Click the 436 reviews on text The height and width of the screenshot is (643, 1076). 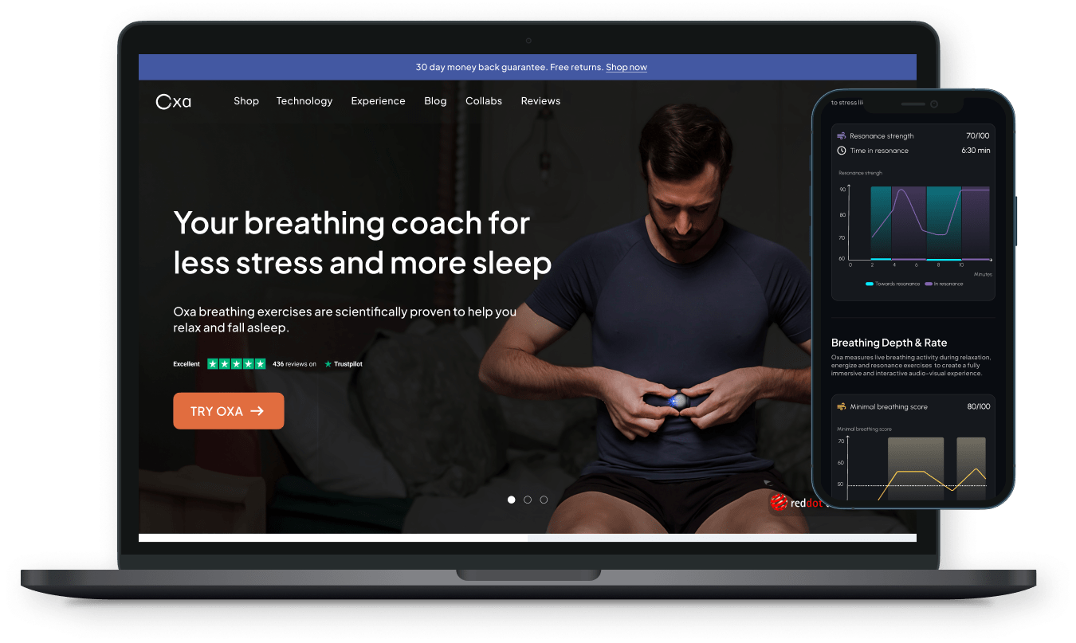tap(294, 364)
